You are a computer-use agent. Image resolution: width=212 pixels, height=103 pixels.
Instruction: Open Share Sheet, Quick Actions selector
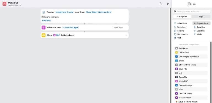tap(99, 12)
